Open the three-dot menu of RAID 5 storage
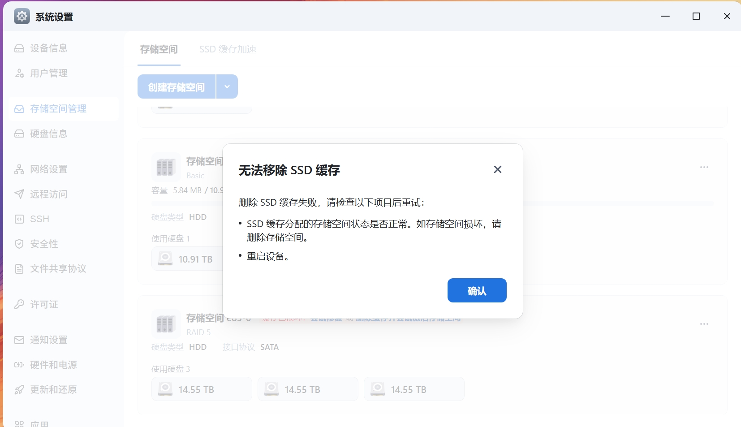This screenshot has width=741, height=427. pos(704,323)
